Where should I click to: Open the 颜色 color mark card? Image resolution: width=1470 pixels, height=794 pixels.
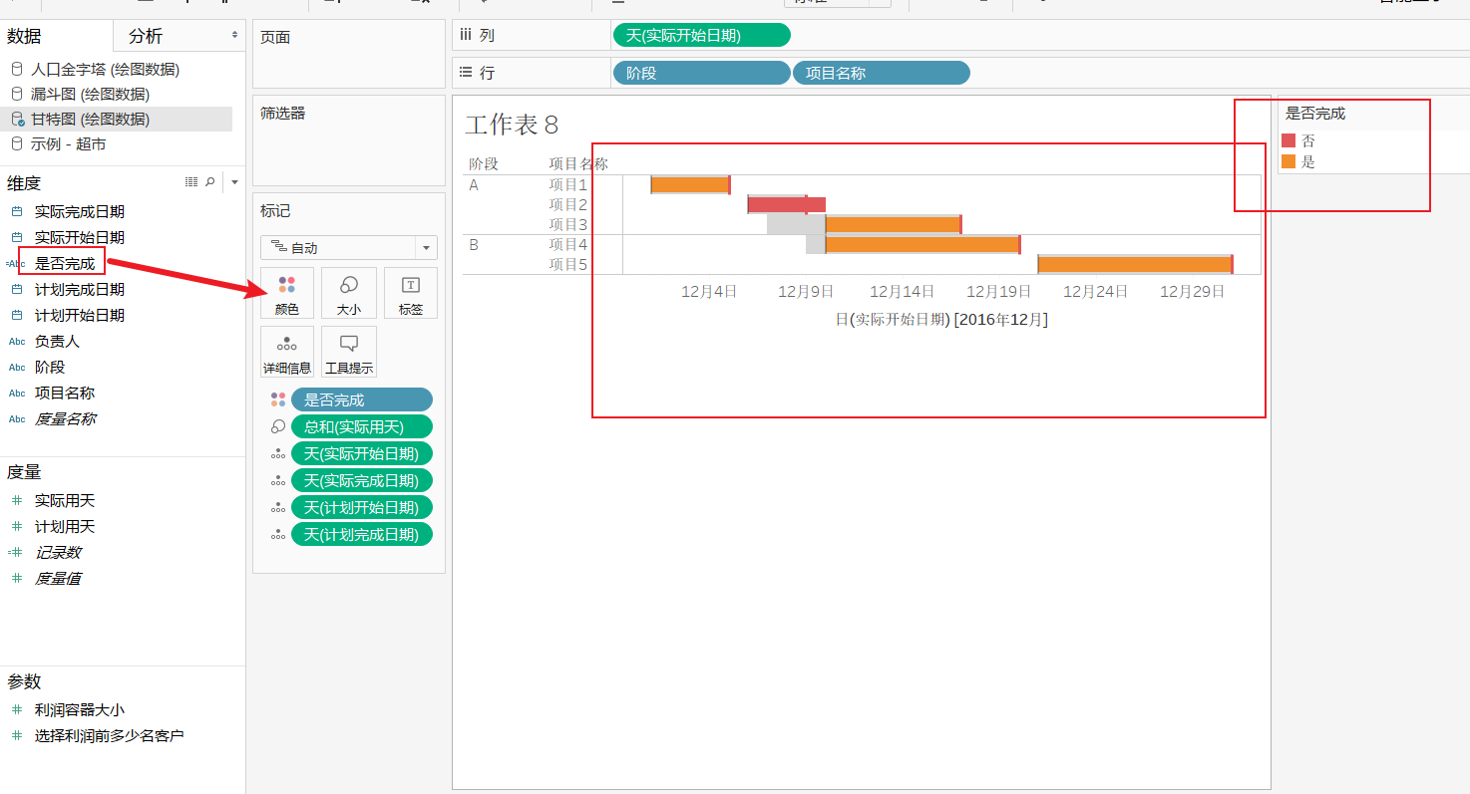[287, 293]
